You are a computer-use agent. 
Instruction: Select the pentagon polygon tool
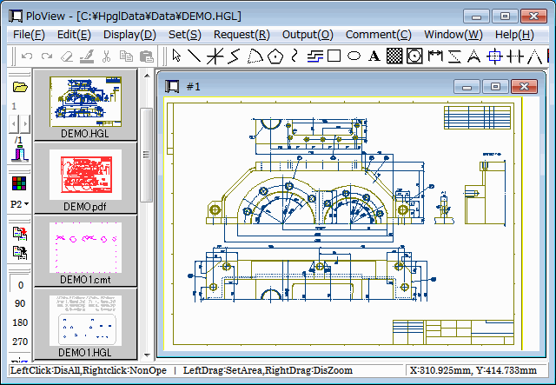point(275,56)
